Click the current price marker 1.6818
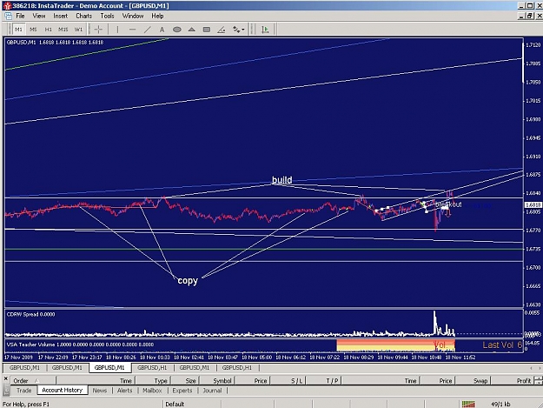Image resolution: width=543 pixels, height=408 pixels. [x=533, y=204]
